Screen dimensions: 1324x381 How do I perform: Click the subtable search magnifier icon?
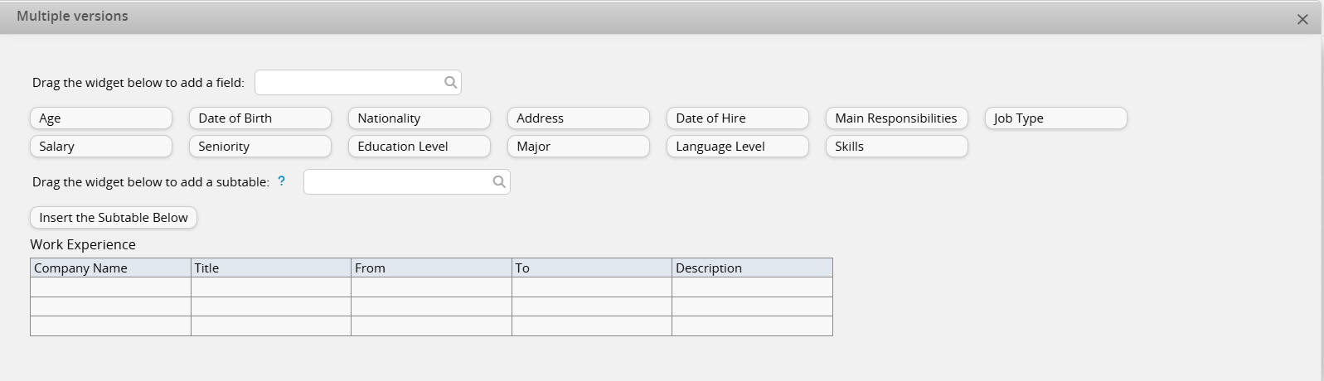coord(499,182)
